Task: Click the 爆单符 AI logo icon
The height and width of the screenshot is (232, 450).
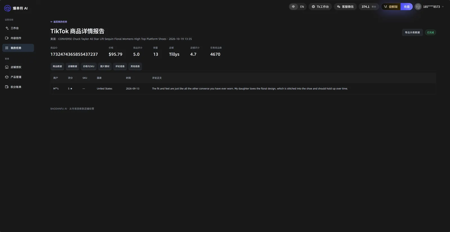Action: [8, 8]
